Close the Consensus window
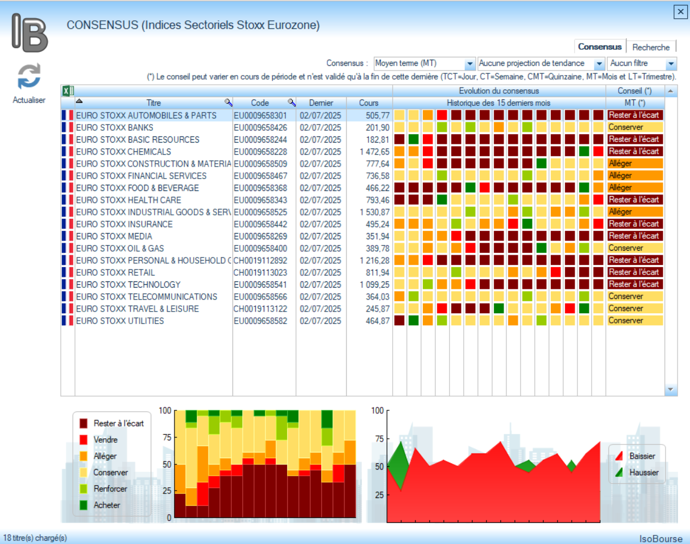 point(679,11)
